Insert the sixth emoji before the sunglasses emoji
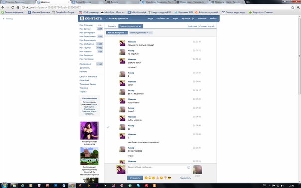 (165, 178)
